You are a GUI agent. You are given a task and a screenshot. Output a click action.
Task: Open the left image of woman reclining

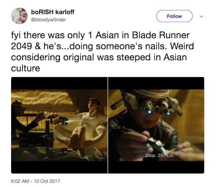59,125
